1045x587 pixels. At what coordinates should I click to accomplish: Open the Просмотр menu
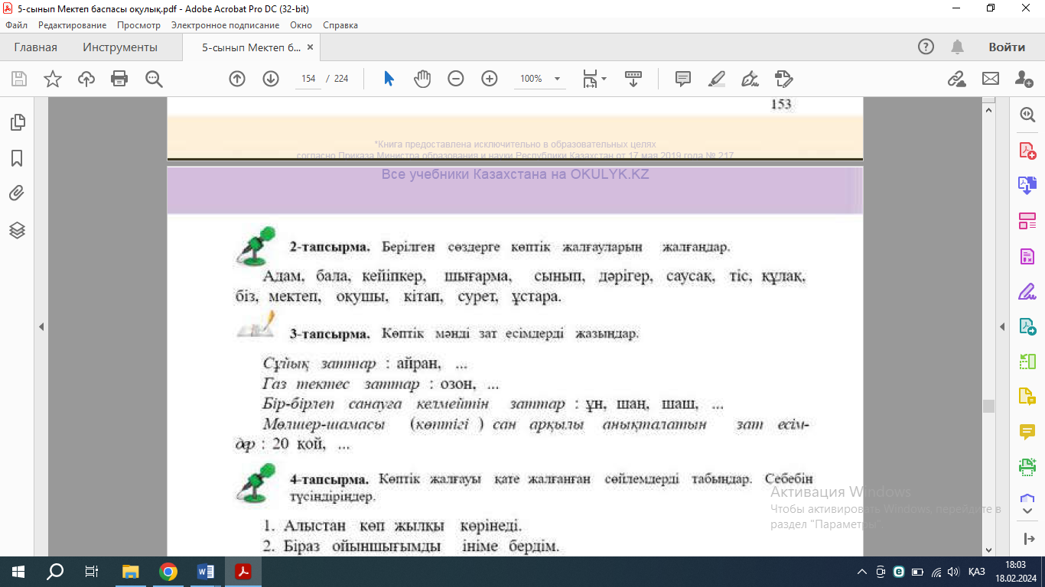click(138, 25)
